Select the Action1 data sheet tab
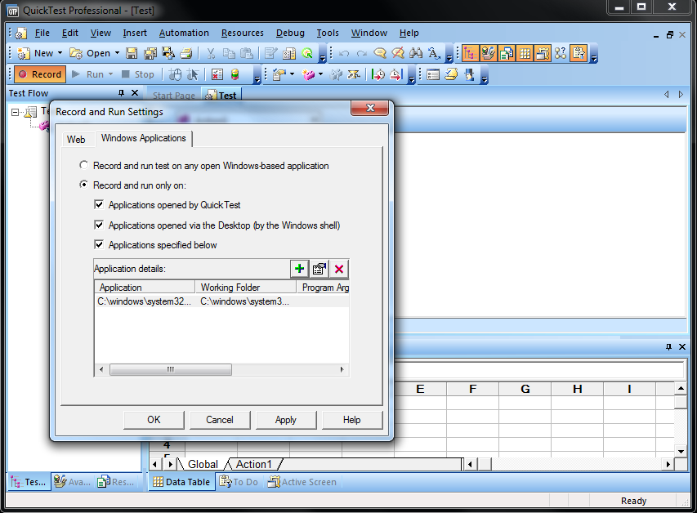Screen dimensions: 697x513 254,464
